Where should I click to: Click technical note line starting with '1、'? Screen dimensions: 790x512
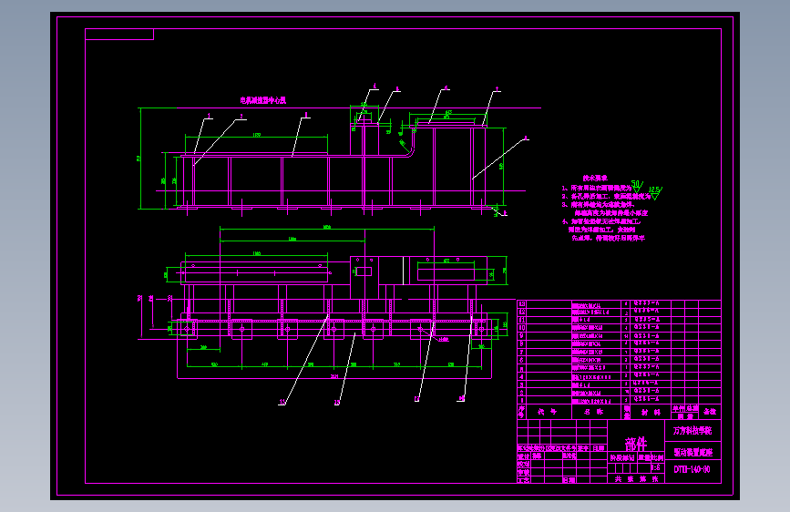pos(598,188)
